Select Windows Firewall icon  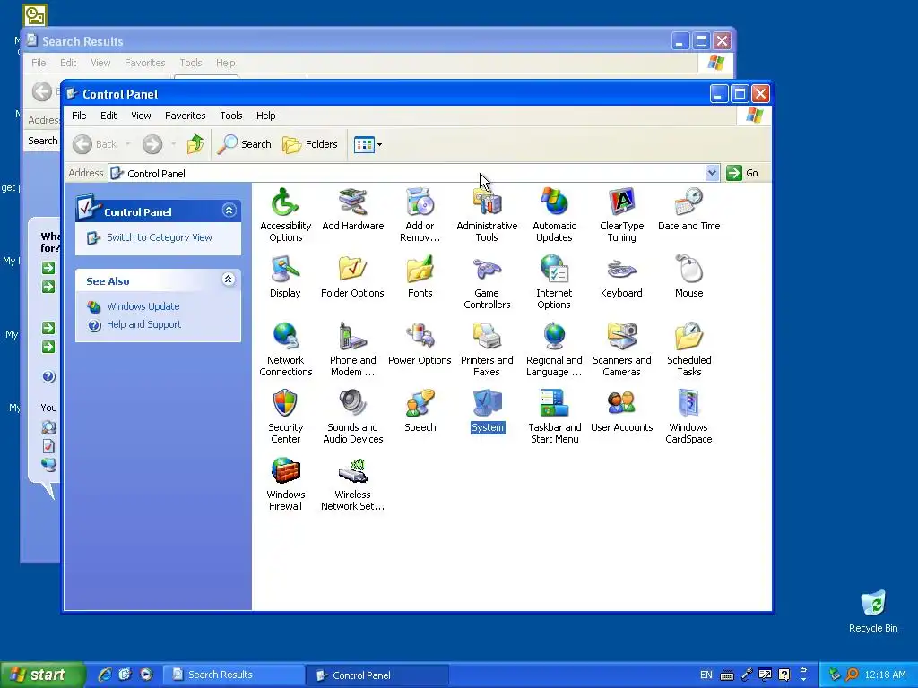click(x=285, y=471)
